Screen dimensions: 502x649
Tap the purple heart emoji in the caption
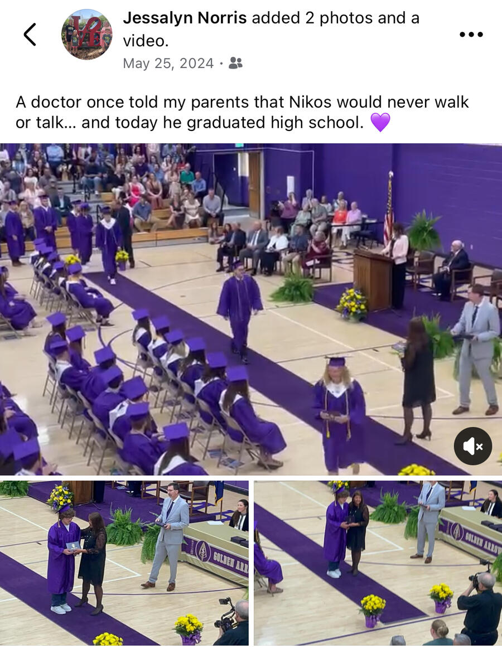pyautogui.click(x=380, y=123)
